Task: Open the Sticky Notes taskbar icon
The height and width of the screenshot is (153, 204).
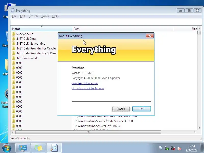Action: 39,148
